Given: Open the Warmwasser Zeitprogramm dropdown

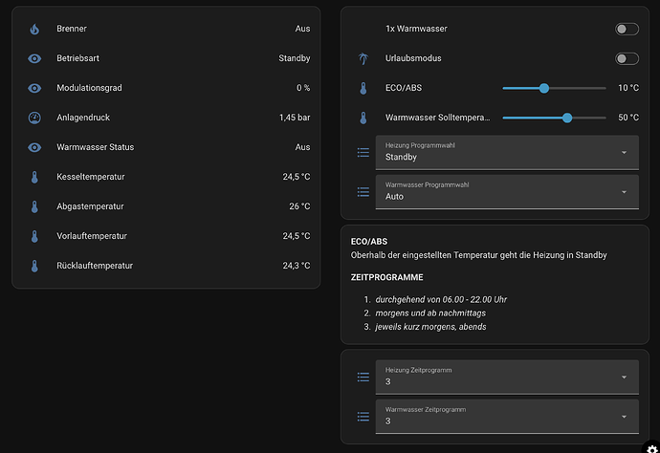Looking at the screenshot, I should [507, 417].
